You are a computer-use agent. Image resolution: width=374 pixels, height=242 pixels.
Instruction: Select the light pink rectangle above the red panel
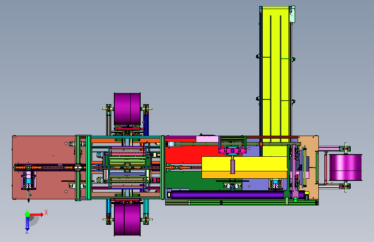(207, 139)
